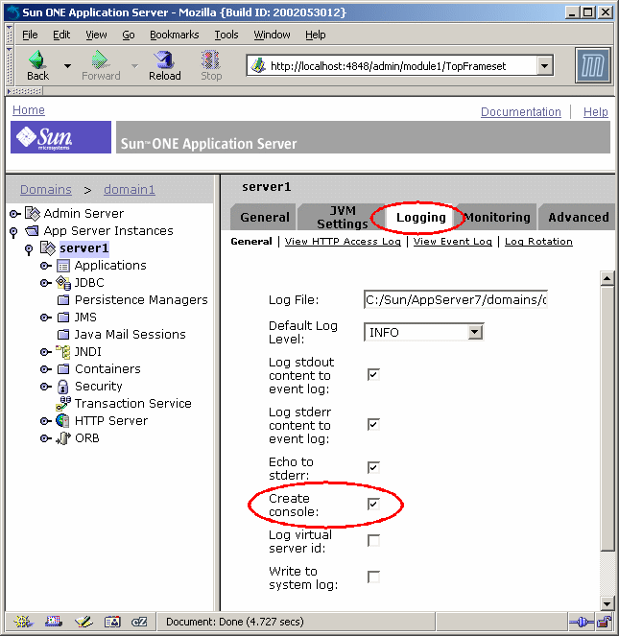Open the File menu

[x=30, y=35]
